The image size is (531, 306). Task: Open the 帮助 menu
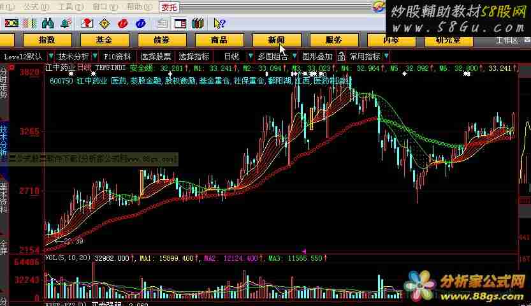[140, 6]
